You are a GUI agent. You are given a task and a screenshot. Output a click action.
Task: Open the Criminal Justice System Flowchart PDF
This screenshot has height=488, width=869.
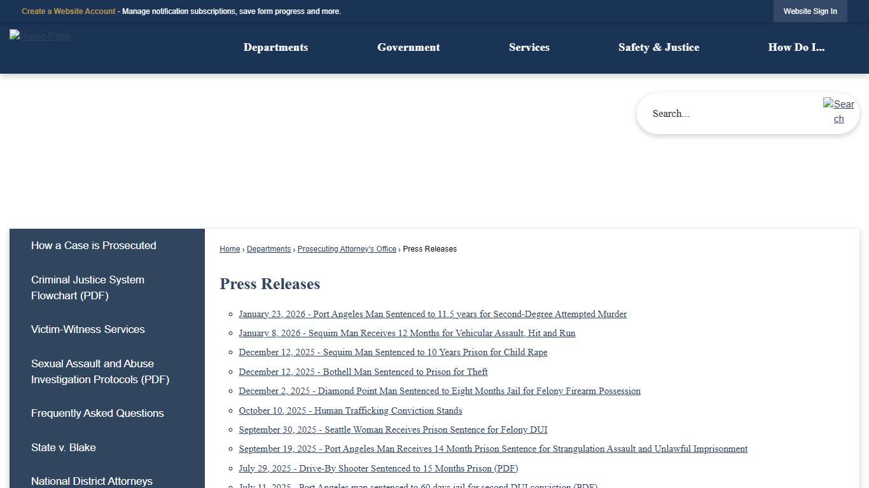tap(88, 287)
